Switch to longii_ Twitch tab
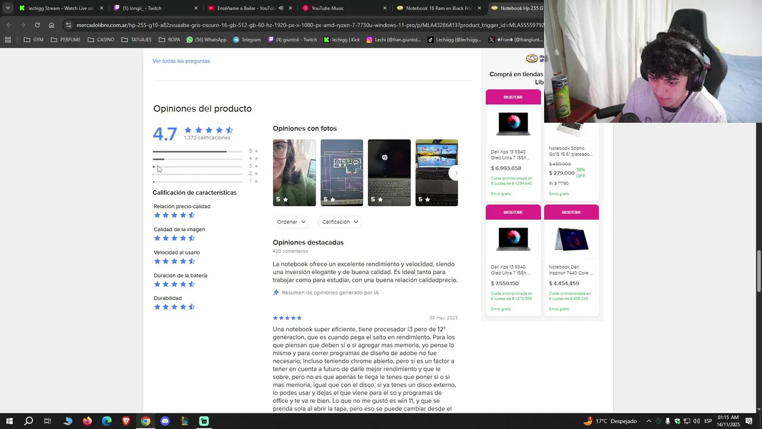This screenshot has width=762, height=429. 156,8
